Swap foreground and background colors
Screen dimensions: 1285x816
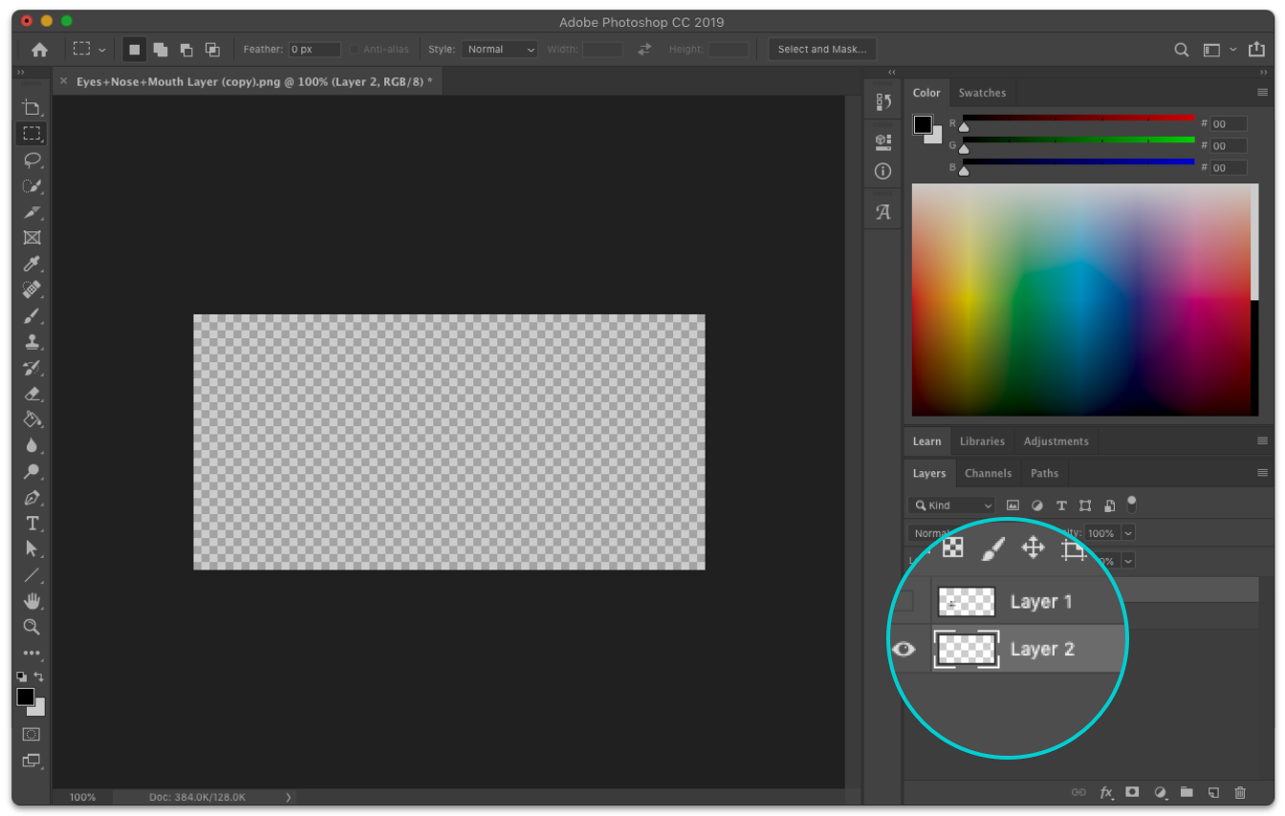point(38,676)
